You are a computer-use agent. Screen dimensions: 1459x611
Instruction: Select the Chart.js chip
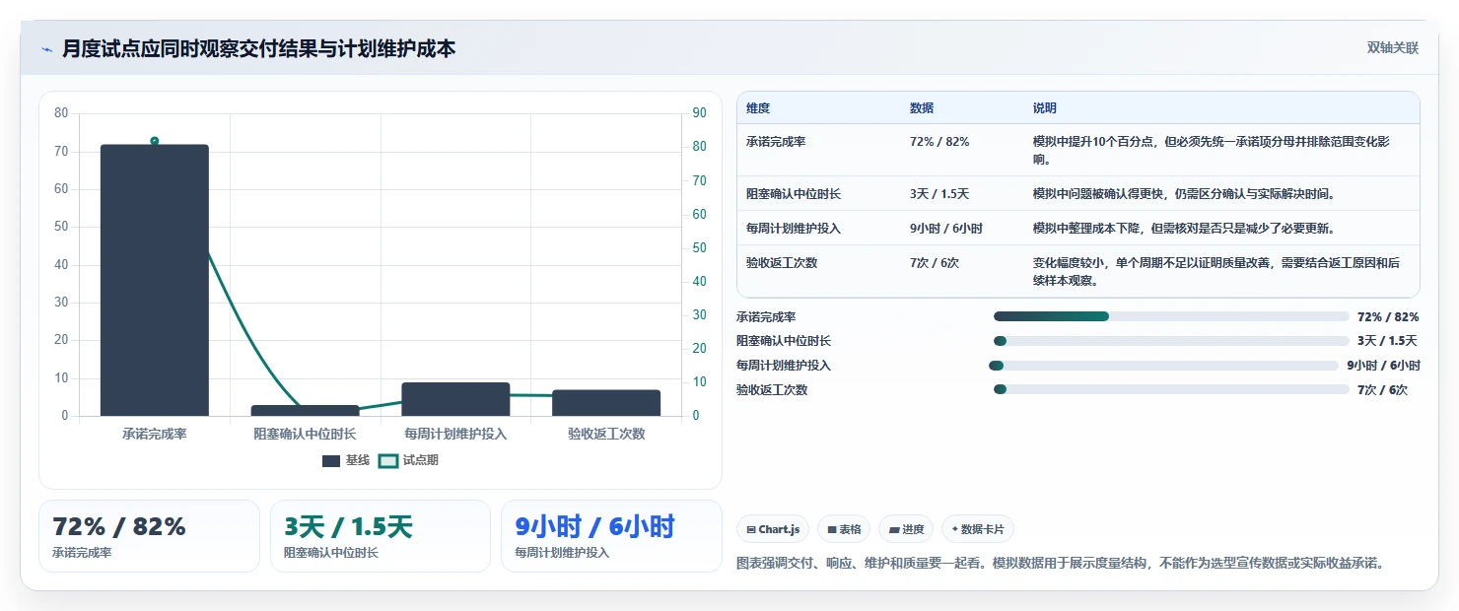[773, 529]
